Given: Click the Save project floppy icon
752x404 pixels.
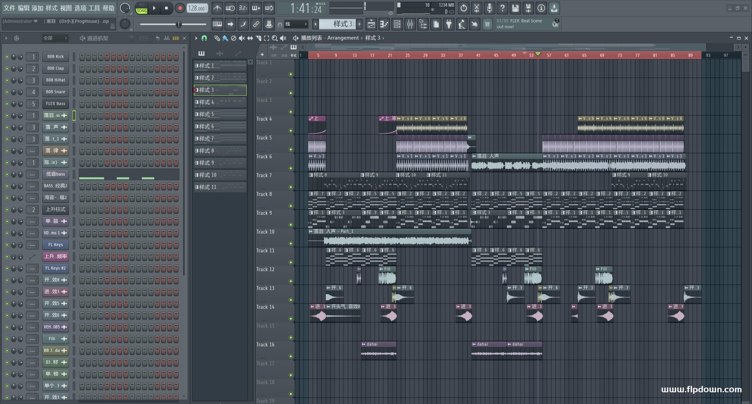Looking at the screenshot, I should click(x=515, y=8).
